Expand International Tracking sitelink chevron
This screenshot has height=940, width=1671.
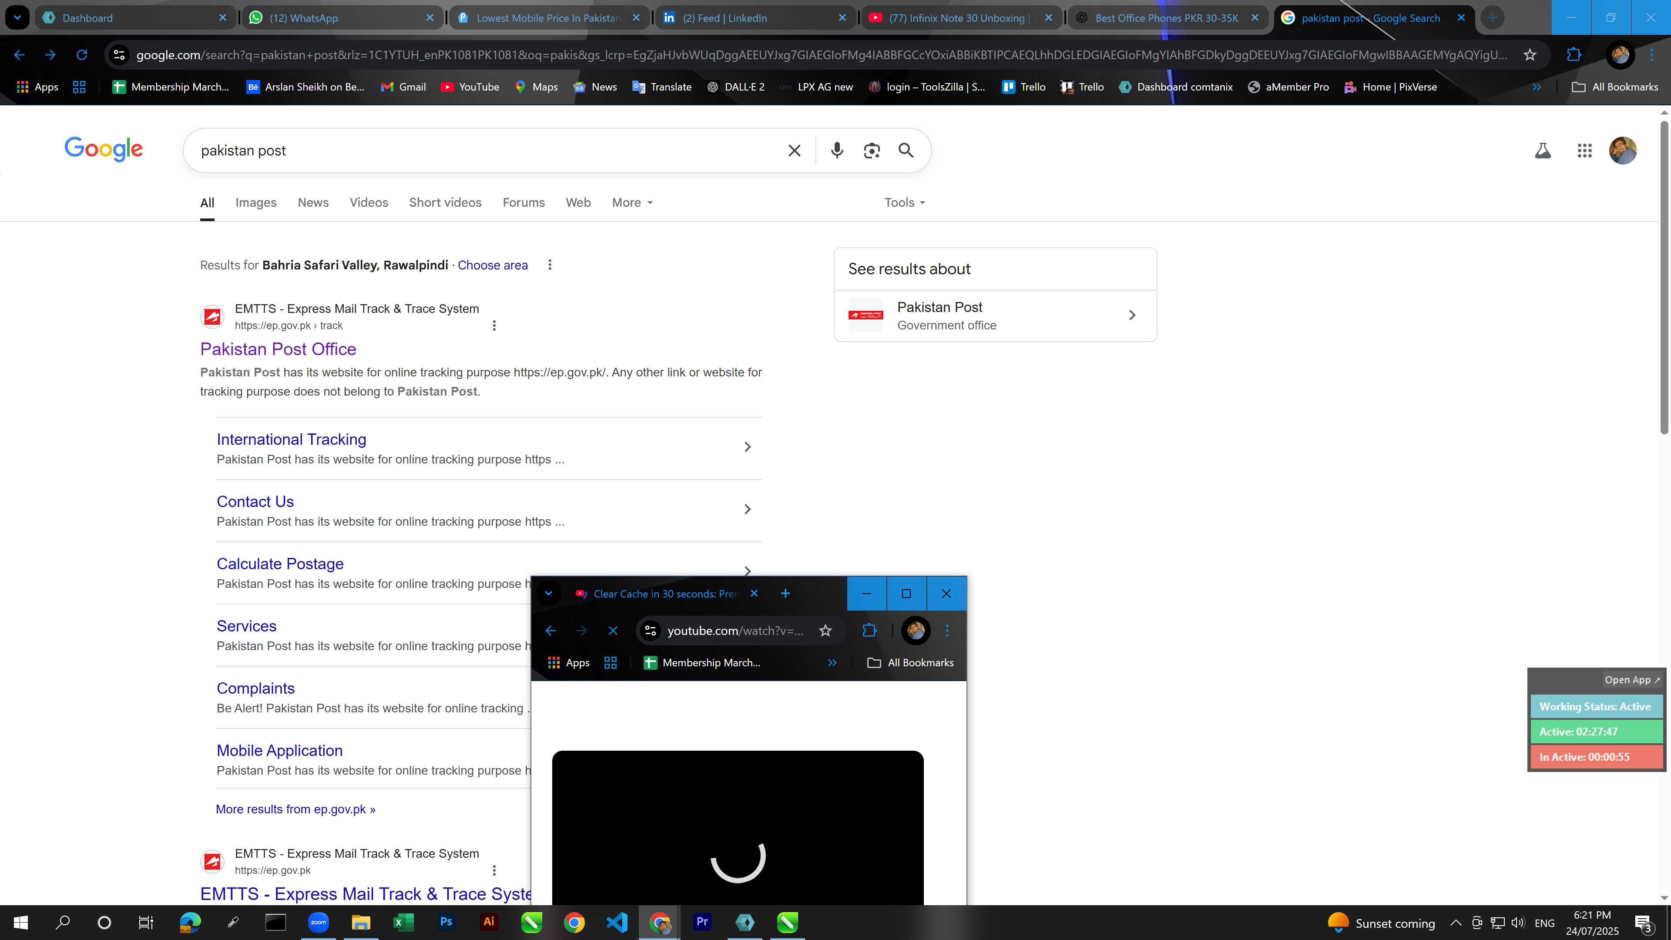coord(747,447)
